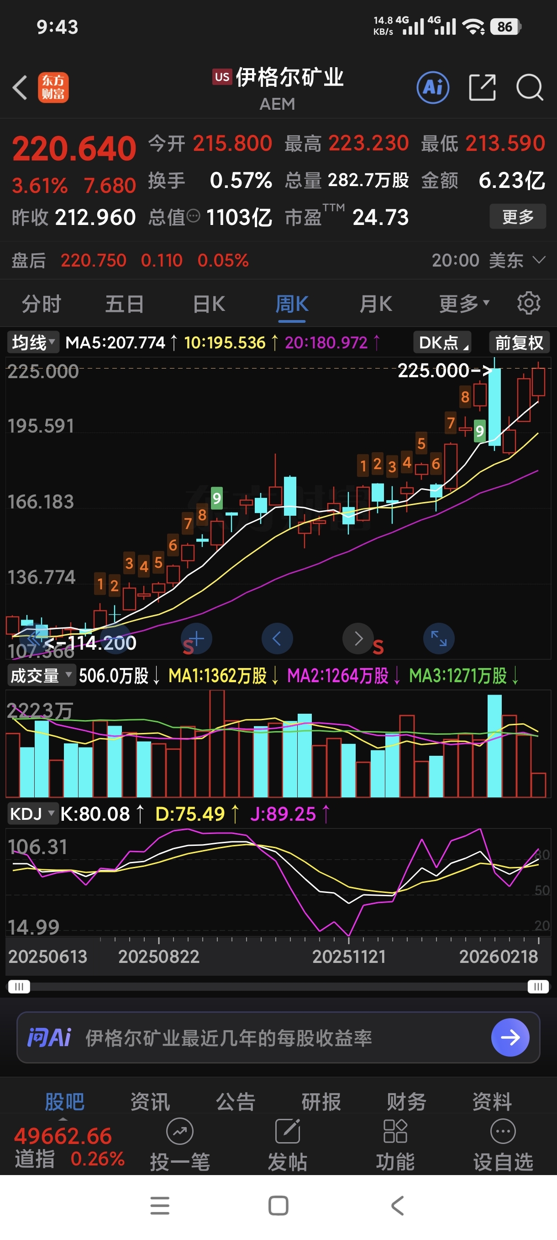
Task: Tap the 20251121 date label
Action: tap(349, 956)
